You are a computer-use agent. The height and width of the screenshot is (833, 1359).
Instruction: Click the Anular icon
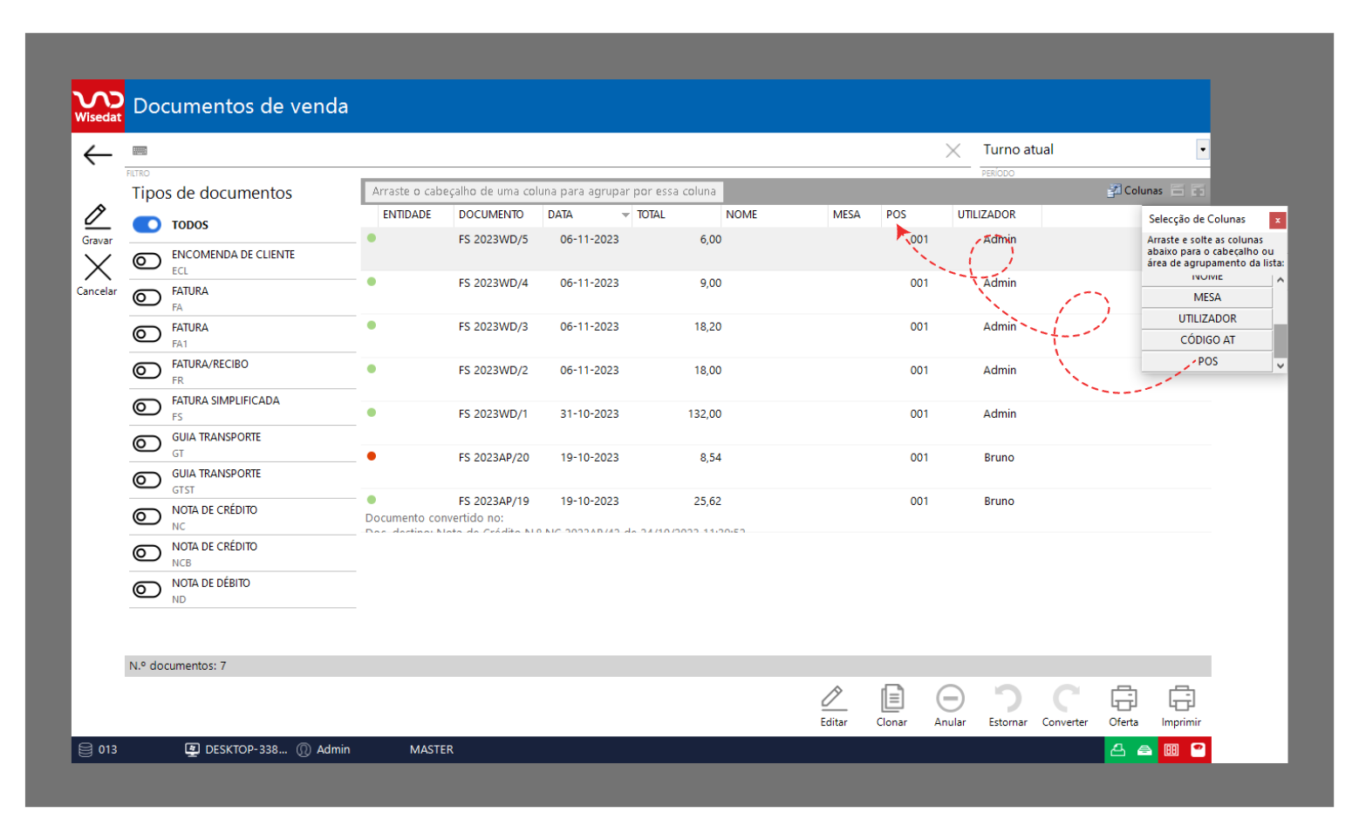(x=950, y=699)
